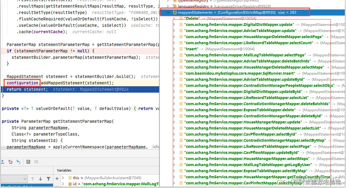Expand the id variable node
346x188 pixels.
63,184
